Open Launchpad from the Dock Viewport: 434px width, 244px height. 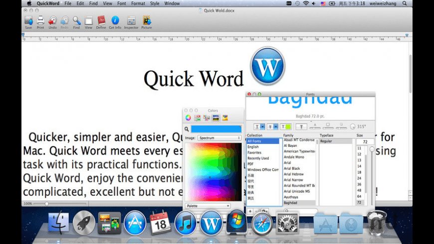point(84,223)
